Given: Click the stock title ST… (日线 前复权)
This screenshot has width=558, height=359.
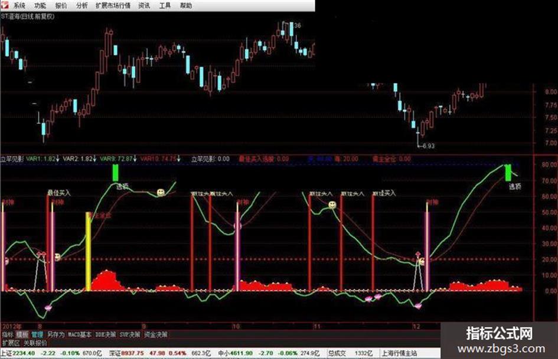Looking at the screenshot, I should (x=28, y=17).
